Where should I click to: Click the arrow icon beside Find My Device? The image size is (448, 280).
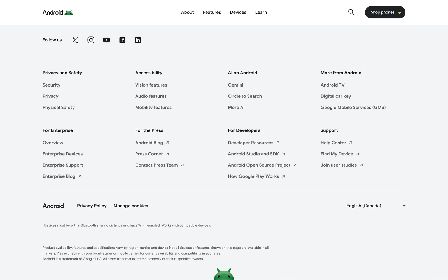pyautogui.click(x=358, y=154)
